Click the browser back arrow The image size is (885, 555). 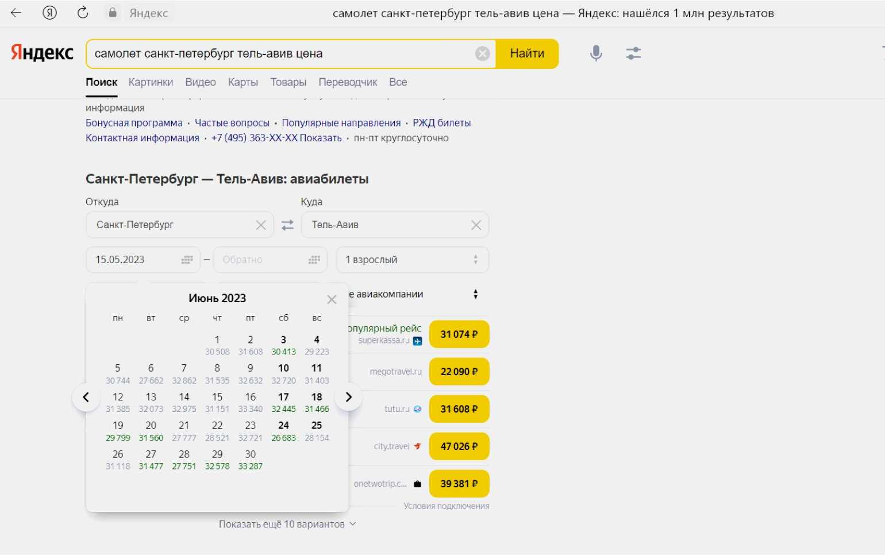tap(16, 13)
